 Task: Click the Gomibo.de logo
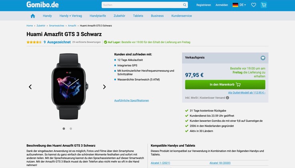[x=42, y=4]
